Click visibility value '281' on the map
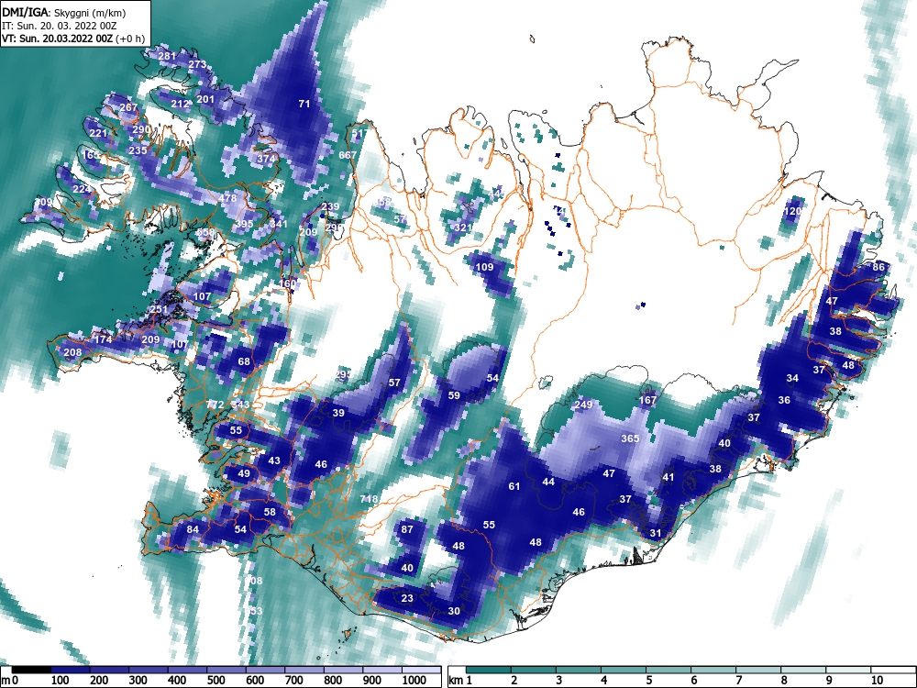This screenshot has height=688, width=917. coord(167,56)
